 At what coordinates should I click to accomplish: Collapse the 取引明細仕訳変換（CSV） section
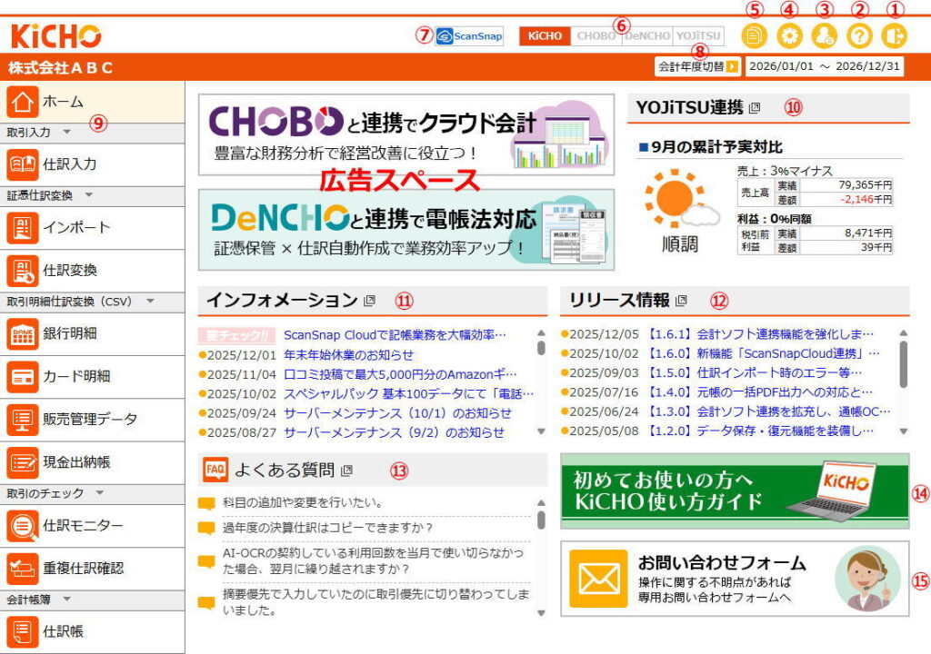[149, 301]
